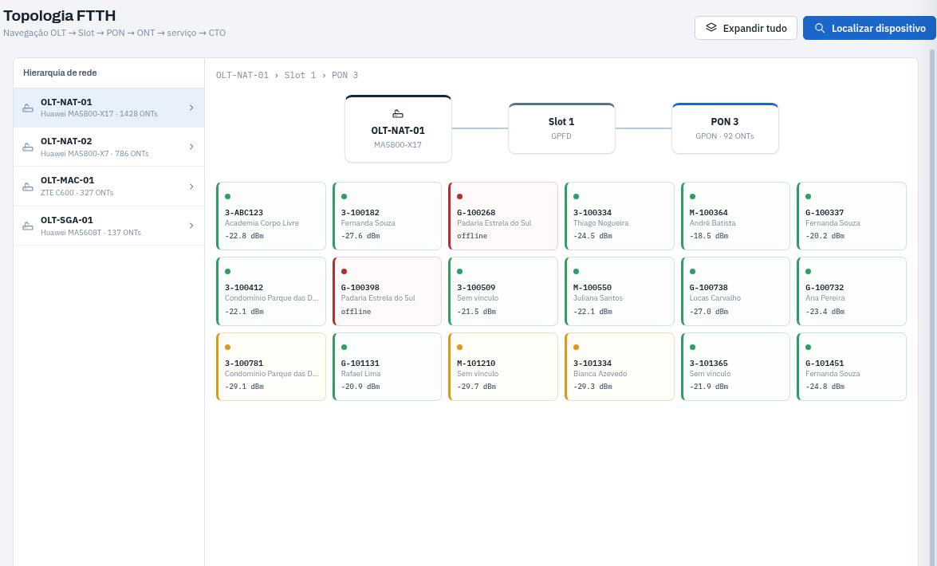Open the OLT-NAT-01 MA5800-X17 topology node
Image resolution: width=937 pixels, height=566 pixels.
point(398,128)
